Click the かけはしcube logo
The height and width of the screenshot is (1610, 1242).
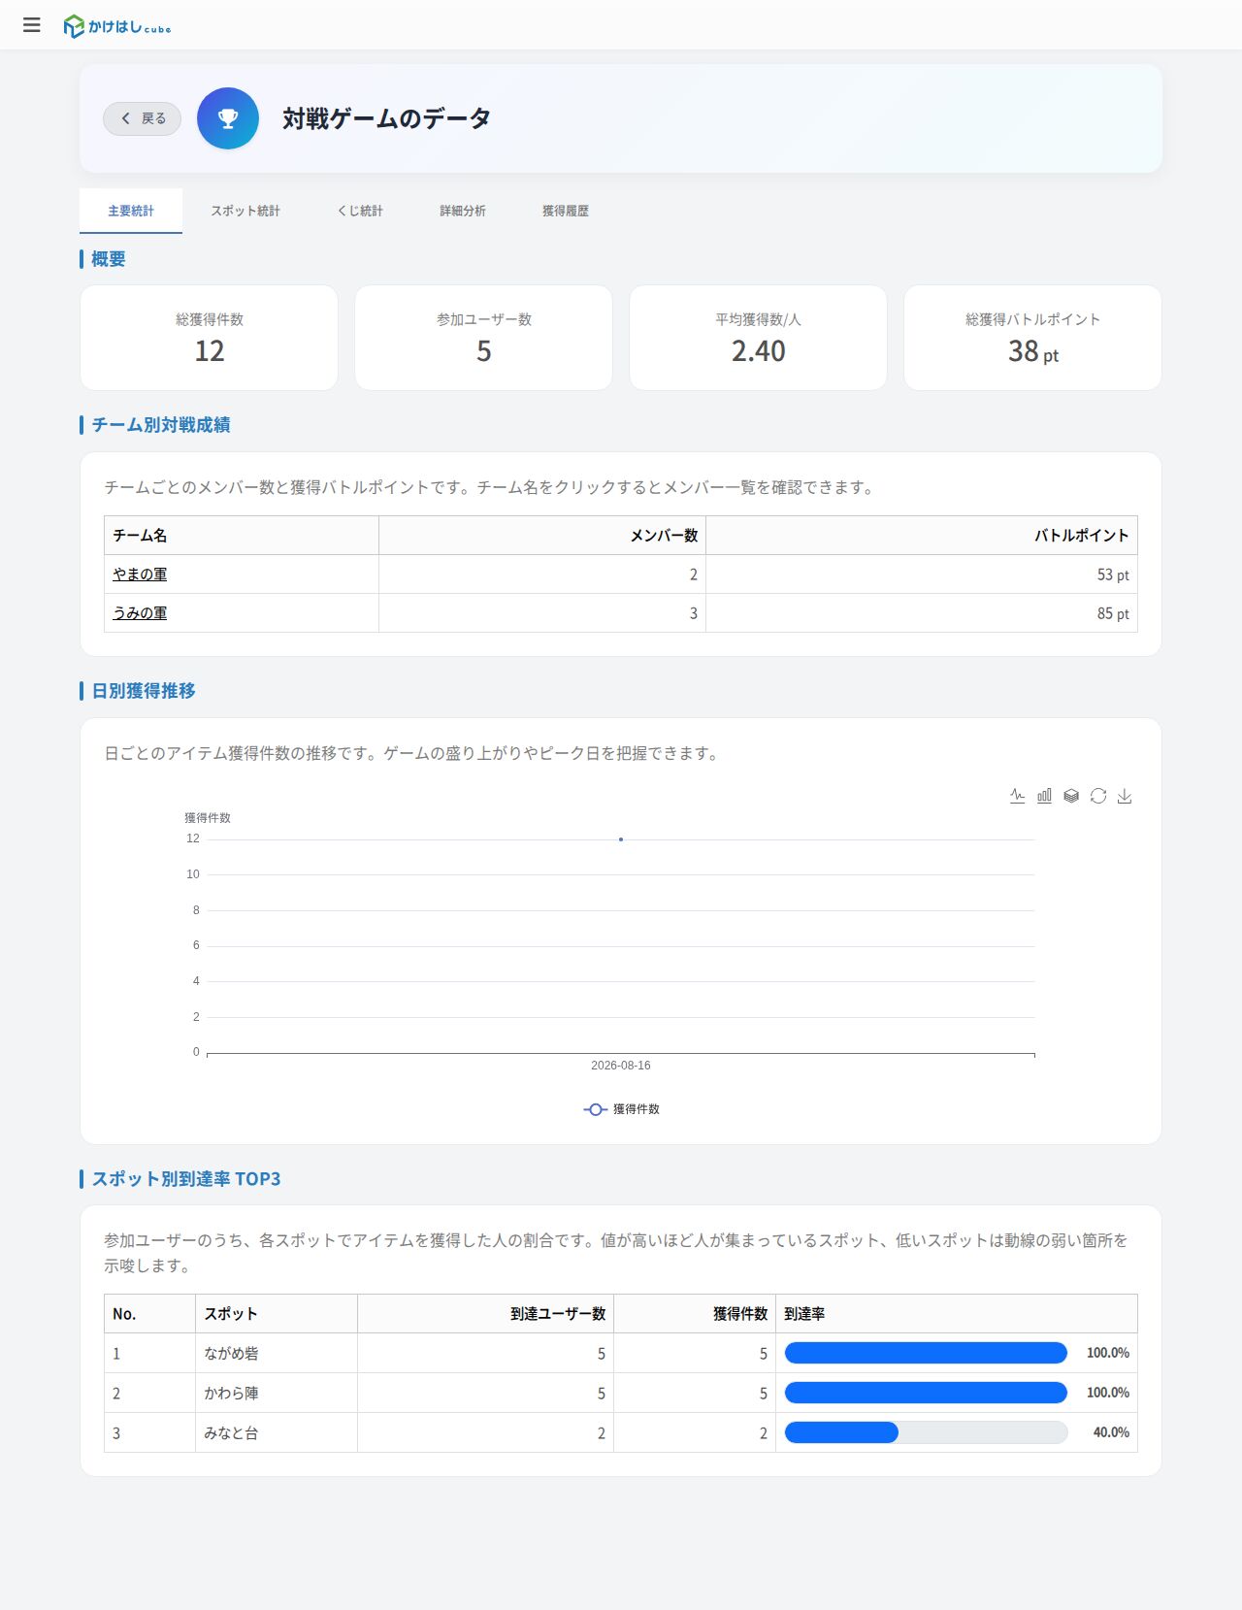[116, 26]
